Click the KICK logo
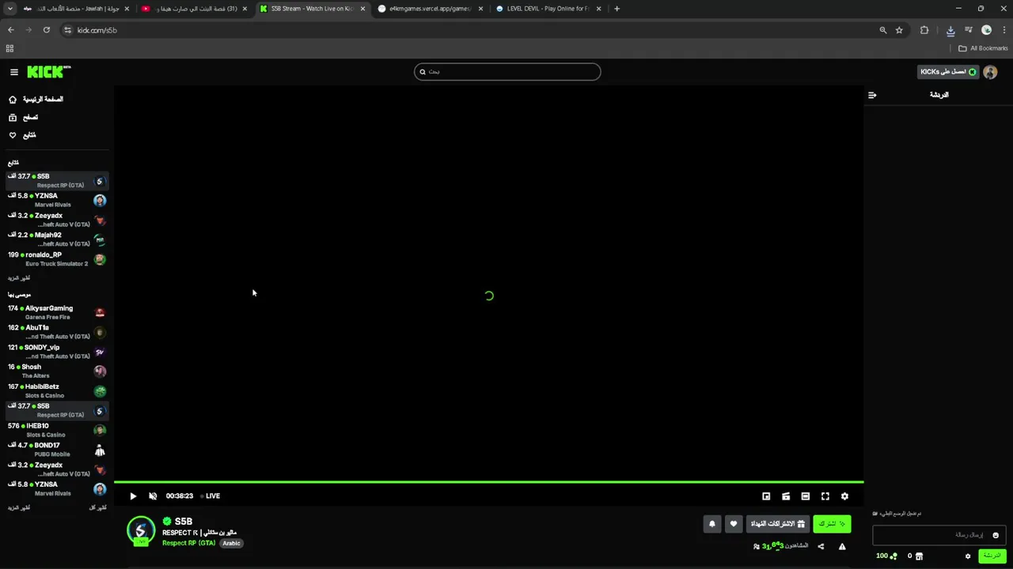The height and width of the screenshot is (569, 1013). (49, 72)
